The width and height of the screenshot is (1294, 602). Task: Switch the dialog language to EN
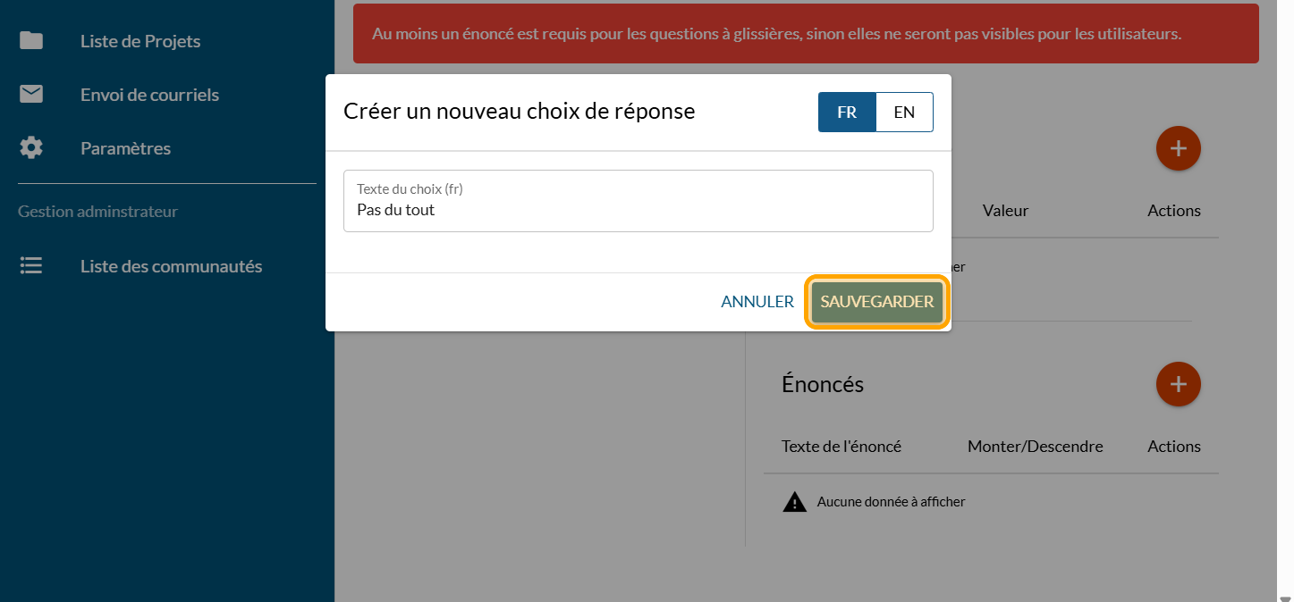tap(904, 113)
